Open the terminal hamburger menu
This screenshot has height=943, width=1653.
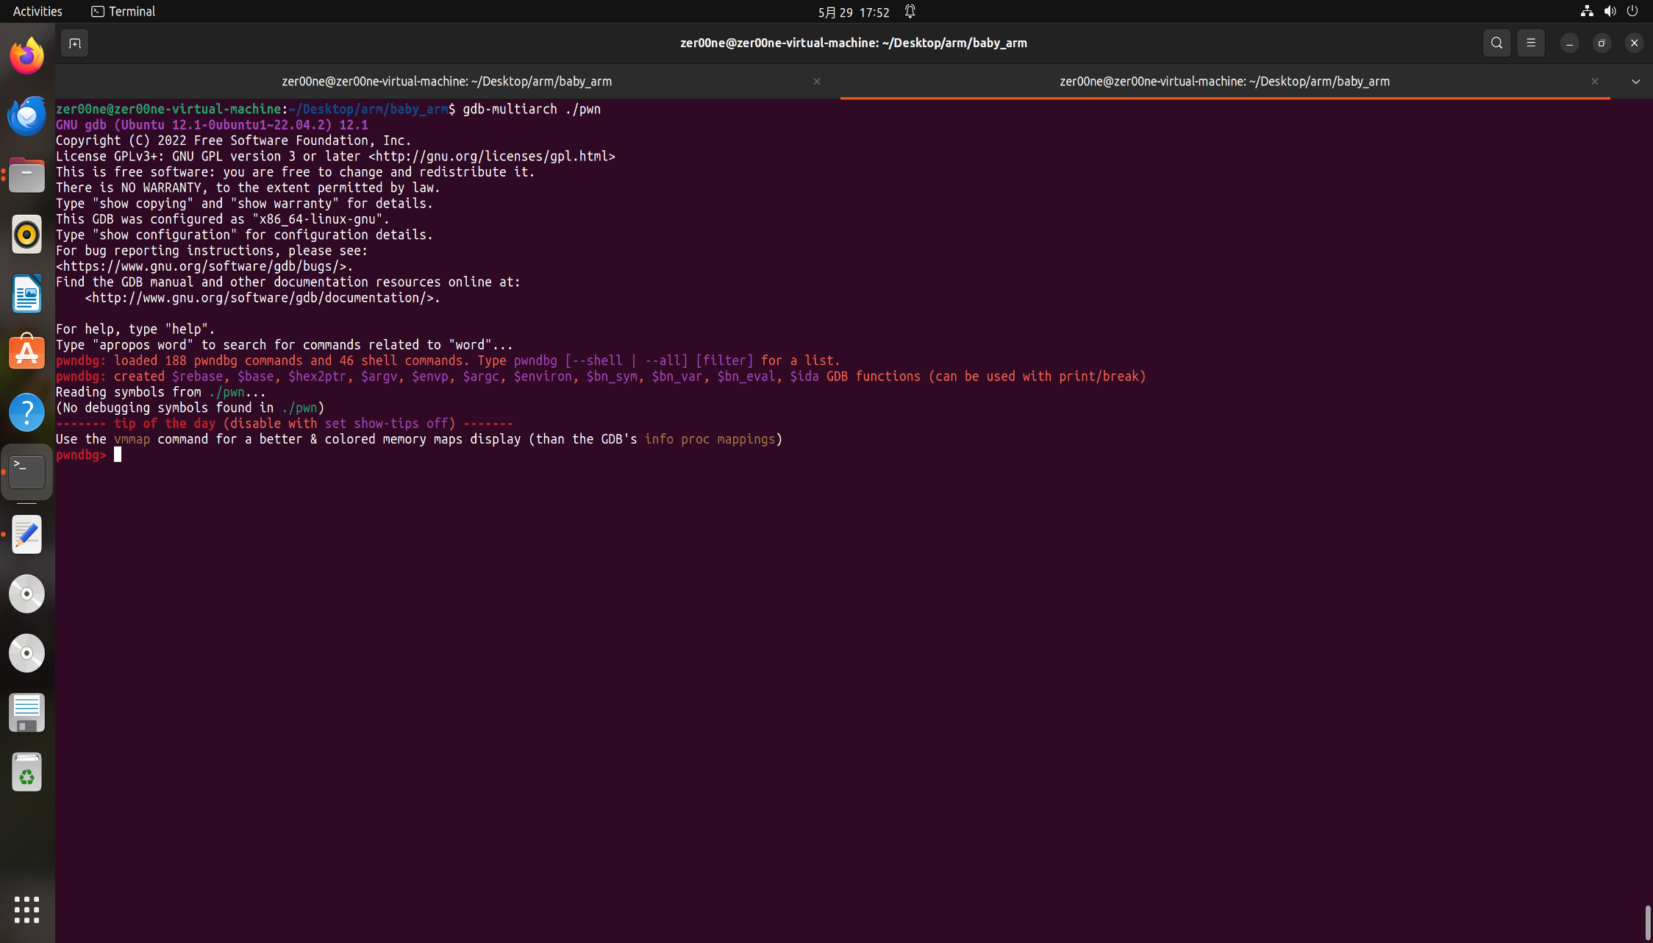pyautogui.click(x=1531, y=43)
